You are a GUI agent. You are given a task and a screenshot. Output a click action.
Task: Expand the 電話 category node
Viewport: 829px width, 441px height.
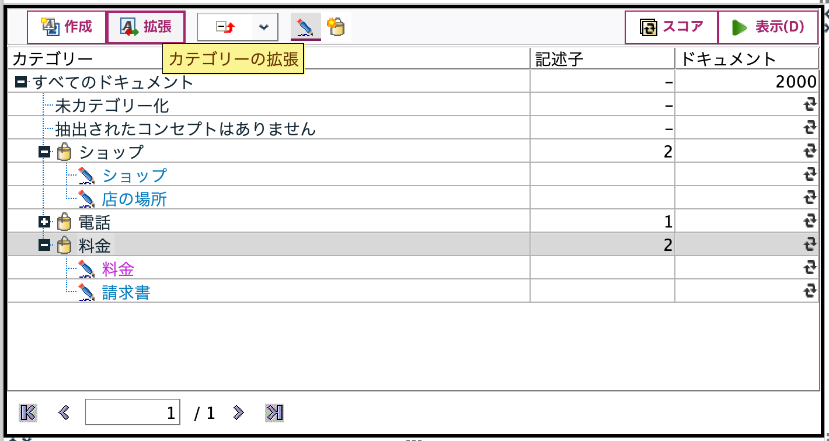tap(43, 221)
